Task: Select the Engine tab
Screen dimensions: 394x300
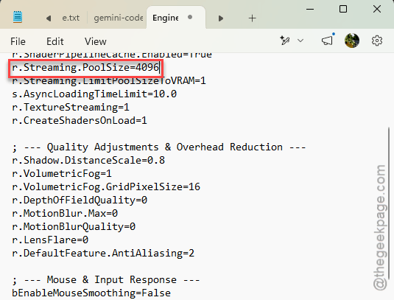Action: [x=166, y=18]
